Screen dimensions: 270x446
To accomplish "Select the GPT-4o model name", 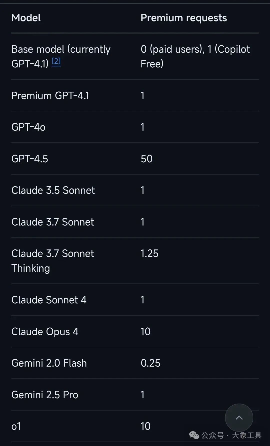I will coord(28,127).
